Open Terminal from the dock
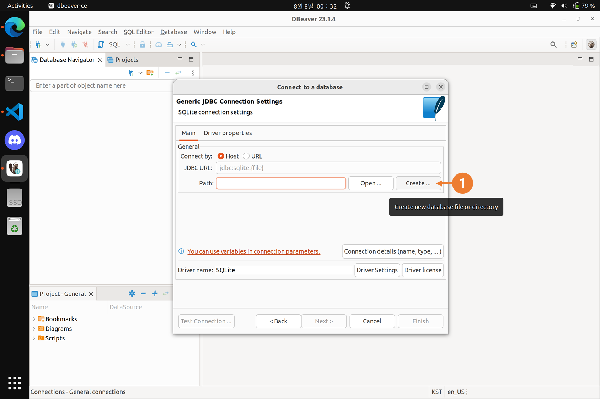The height and width of the screenshot is (399, 600). (15, 83)
